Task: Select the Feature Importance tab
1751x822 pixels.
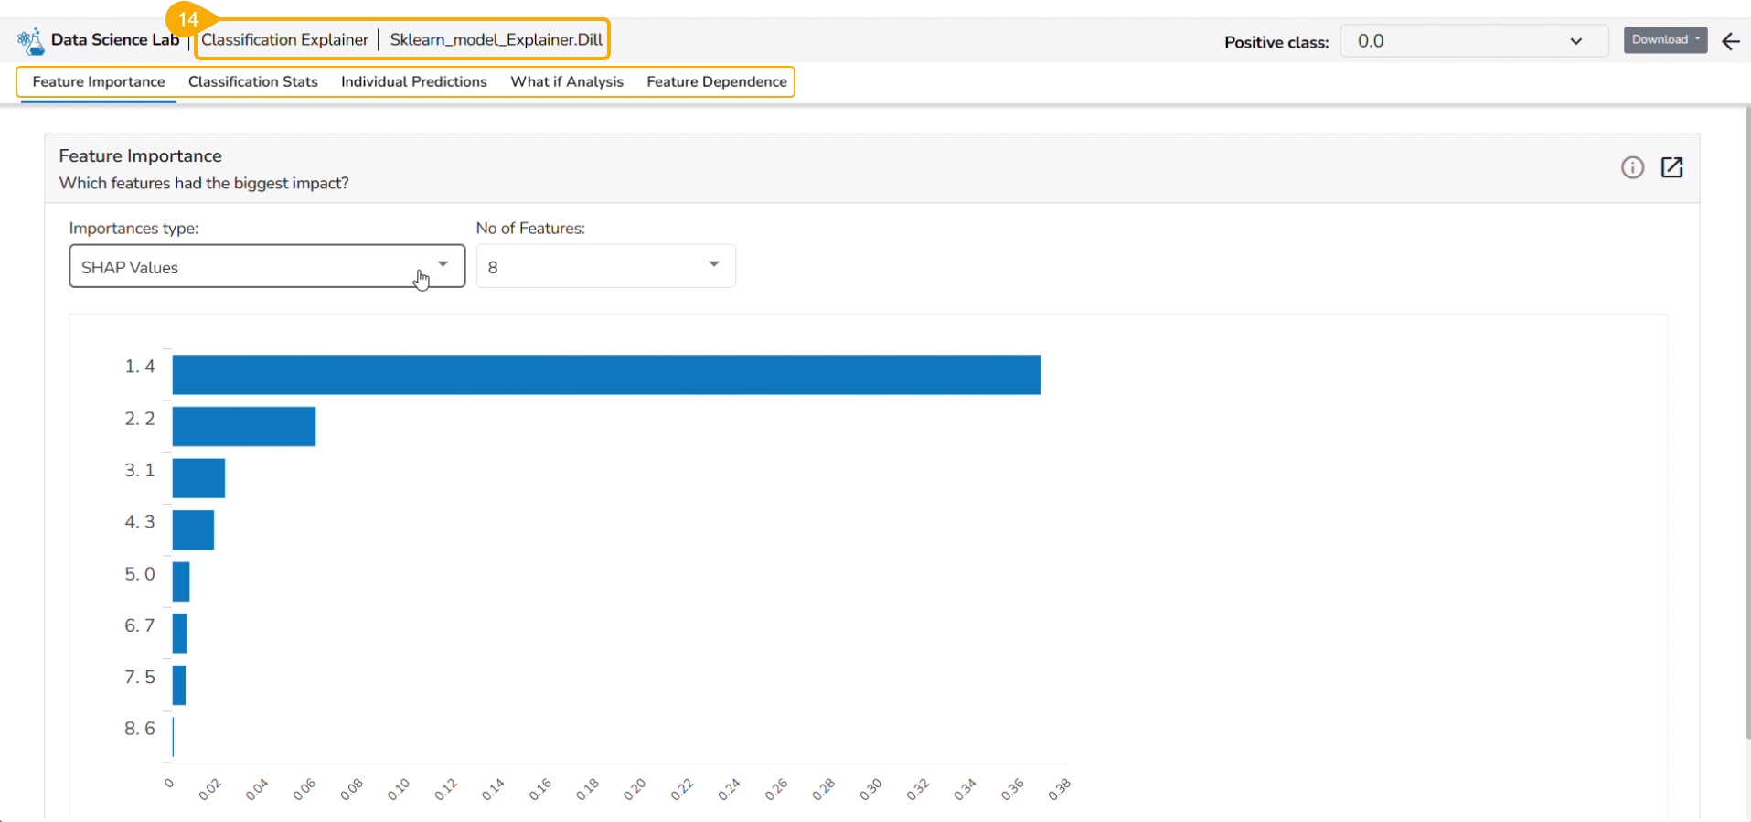Action: click(x=99, y=81)
